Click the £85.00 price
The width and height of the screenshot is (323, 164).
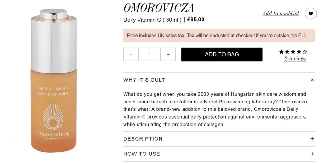(x=196, y=20)
